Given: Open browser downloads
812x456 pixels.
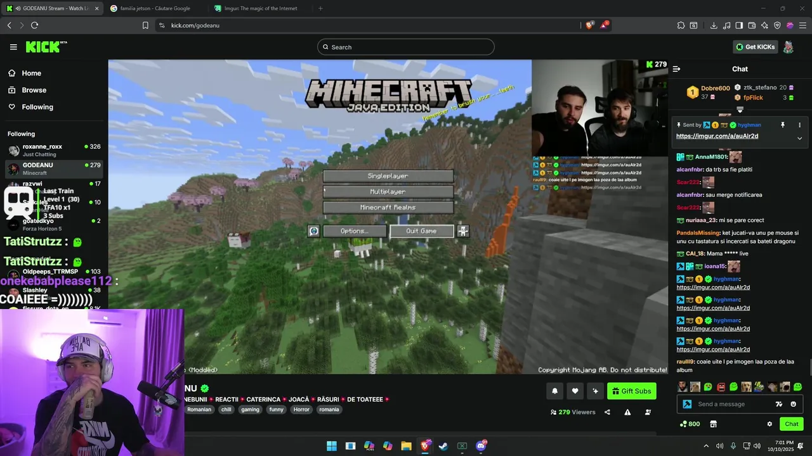Looking at the screenshot, I should [x=714, y=25].
